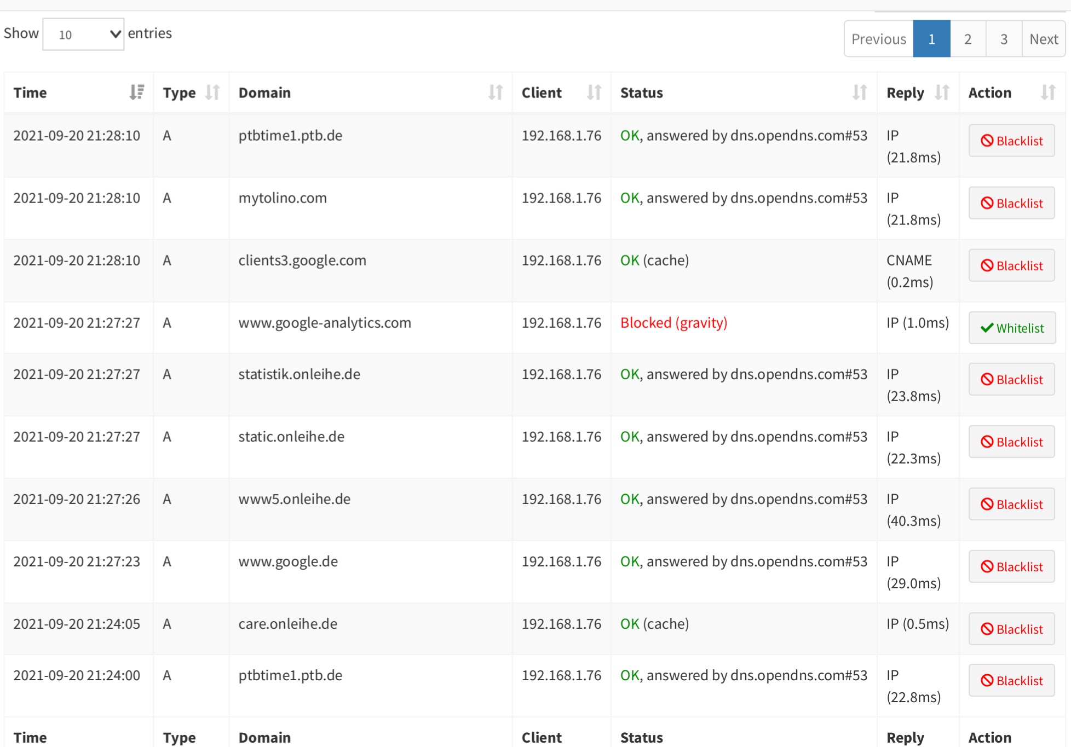Sort the table by Time column icon
The image size is (1071, 747).
click(137, 92)
